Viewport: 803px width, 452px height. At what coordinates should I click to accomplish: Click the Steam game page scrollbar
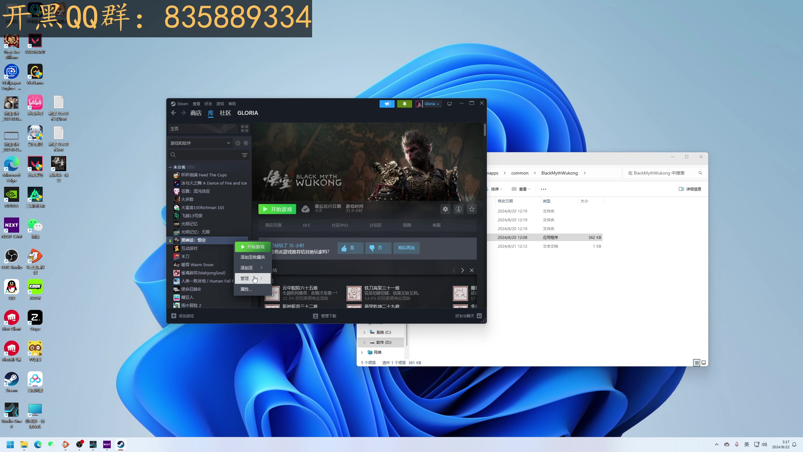click(485, 130)
